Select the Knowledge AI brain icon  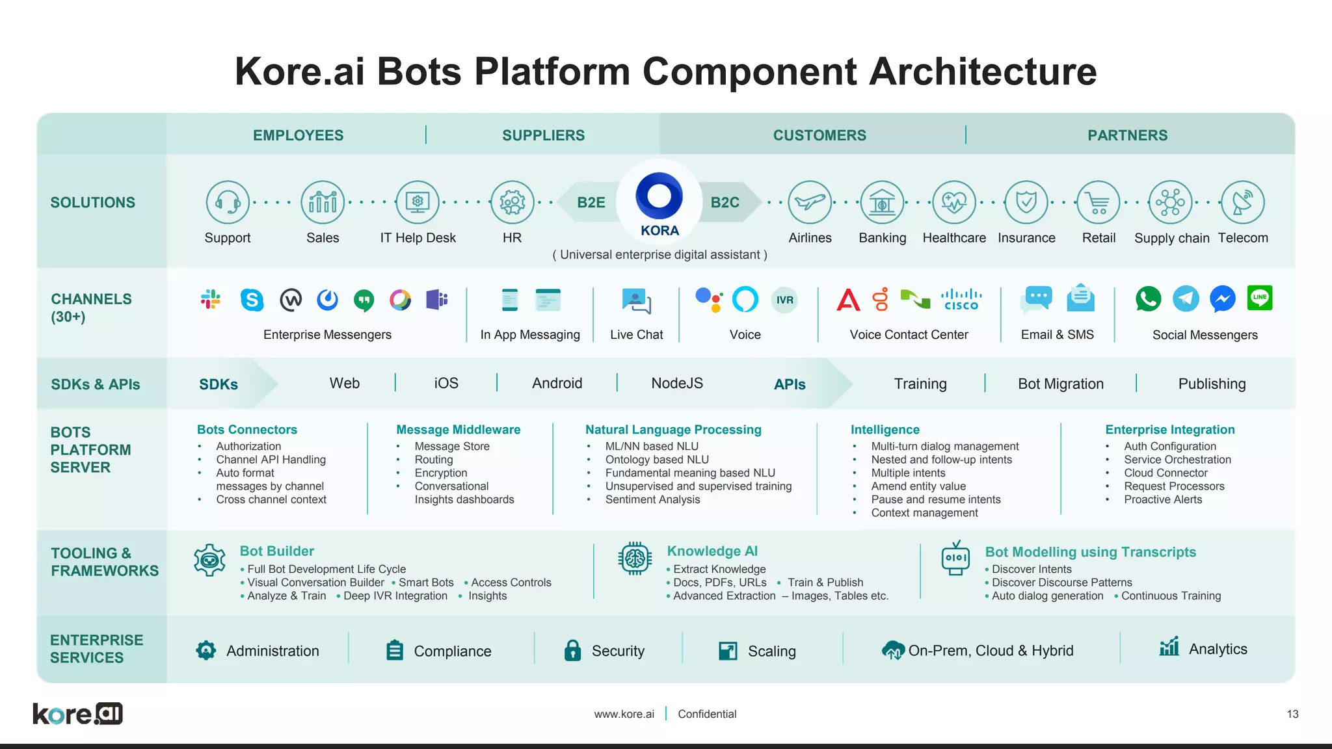[x=635, y=558]
